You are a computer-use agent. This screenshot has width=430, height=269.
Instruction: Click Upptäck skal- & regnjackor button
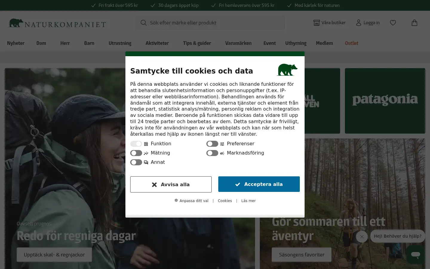click(x=54, y=255)
